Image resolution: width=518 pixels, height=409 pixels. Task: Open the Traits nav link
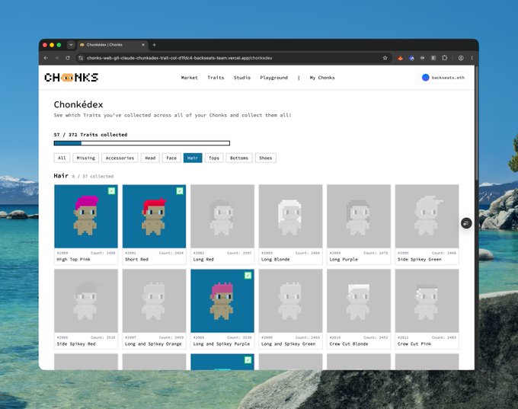tap(216, 78)
